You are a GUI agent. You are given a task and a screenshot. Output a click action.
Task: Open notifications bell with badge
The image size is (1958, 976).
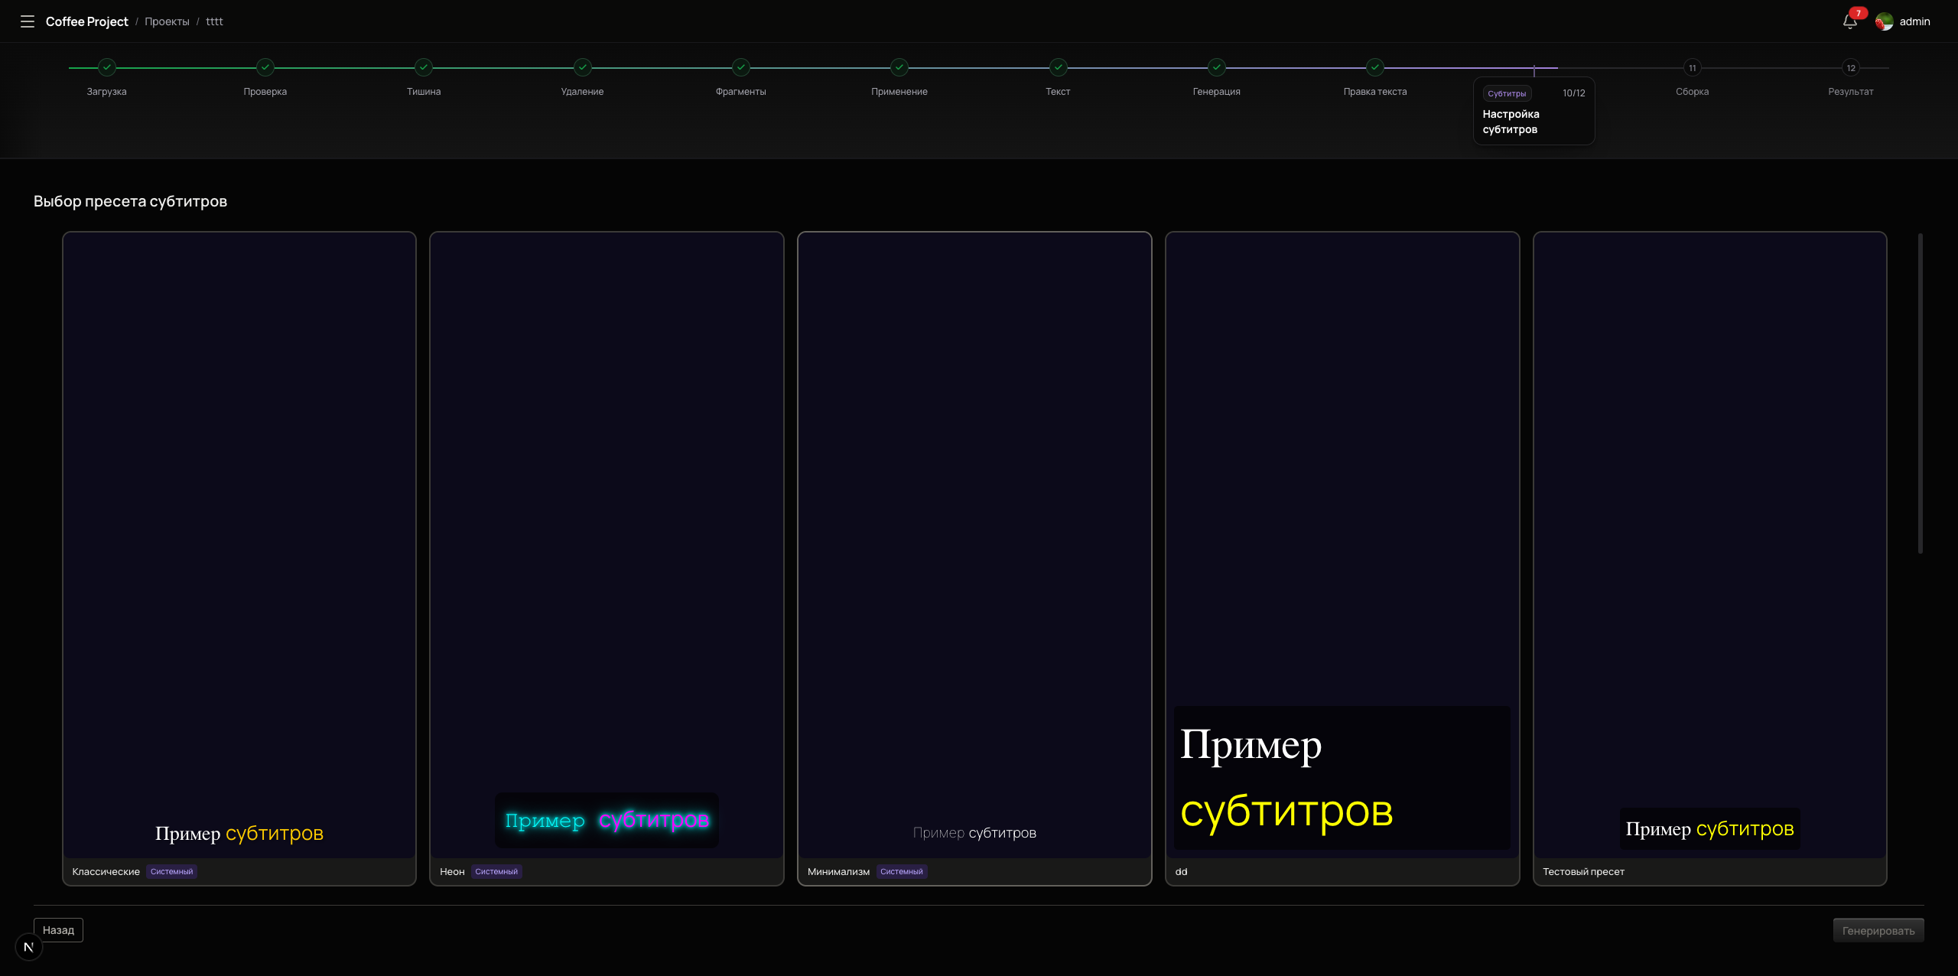coord(1849,21)
